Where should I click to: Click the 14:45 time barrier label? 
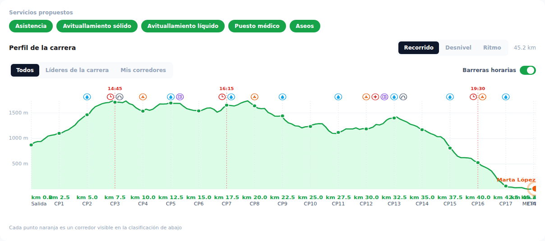[x=115, y=89]
